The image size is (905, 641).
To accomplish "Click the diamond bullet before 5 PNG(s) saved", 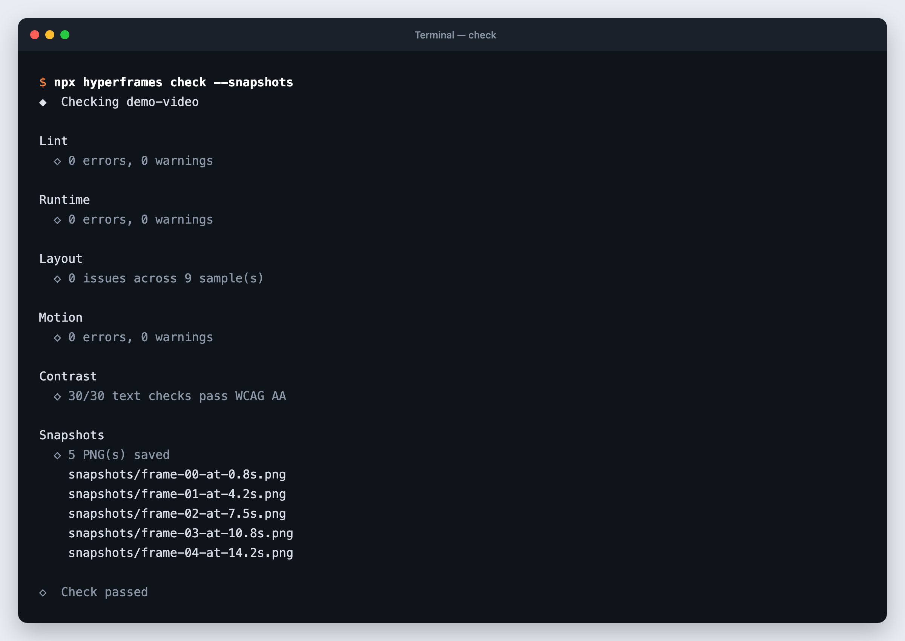I will [57, 455].
